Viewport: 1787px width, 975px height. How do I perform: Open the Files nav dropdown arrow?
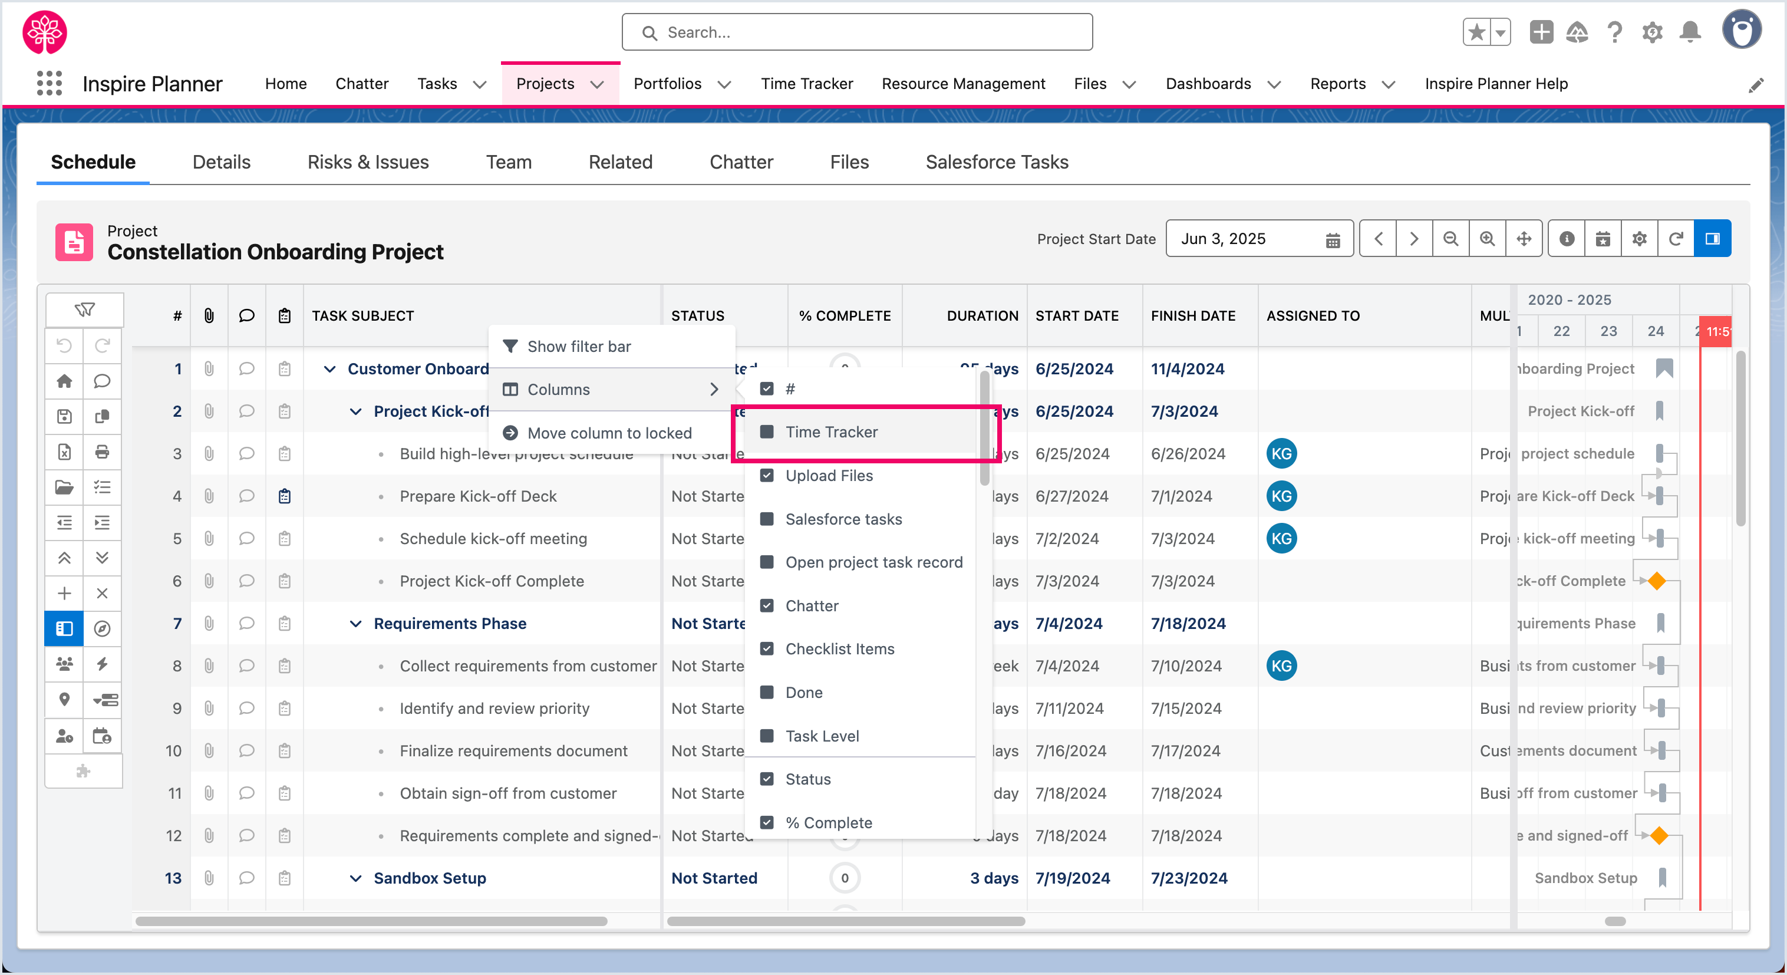(x=1129, y=85)
